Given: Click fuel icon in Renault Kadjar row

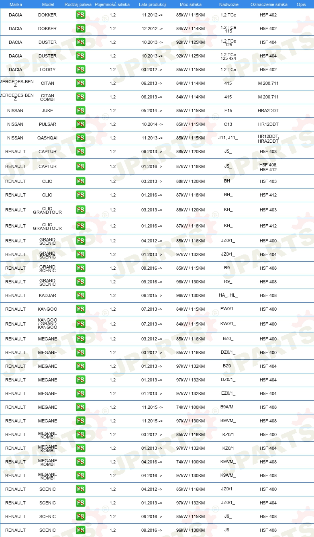Looking at the screenshot, I should coord(80,295).
